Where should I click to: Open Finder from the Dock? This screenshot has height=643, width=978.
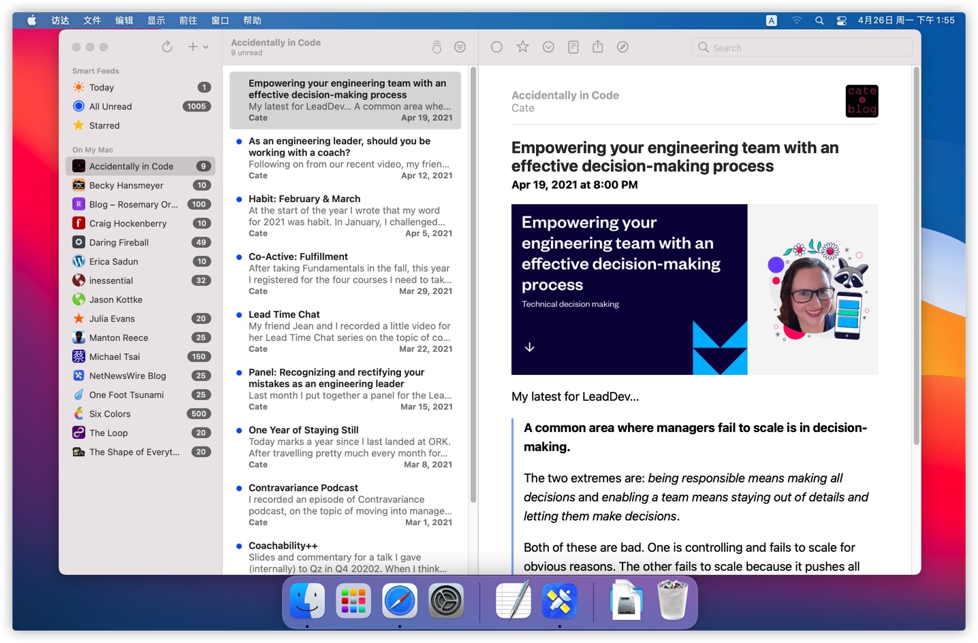(307, 601)
